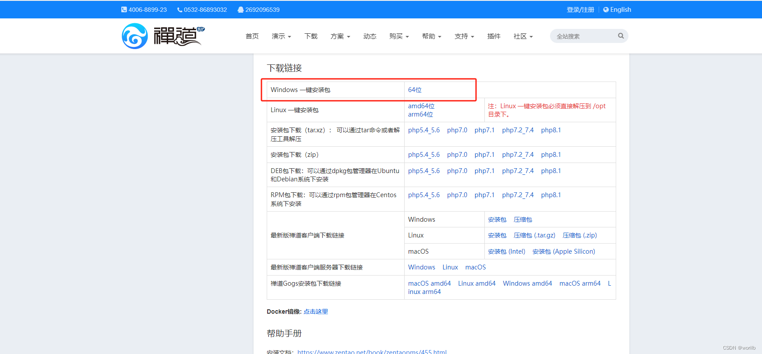The width and height of the screenshot is (762, 354).
Task: Click Gogs Linux amd64 link
Action: pos(477,283)
